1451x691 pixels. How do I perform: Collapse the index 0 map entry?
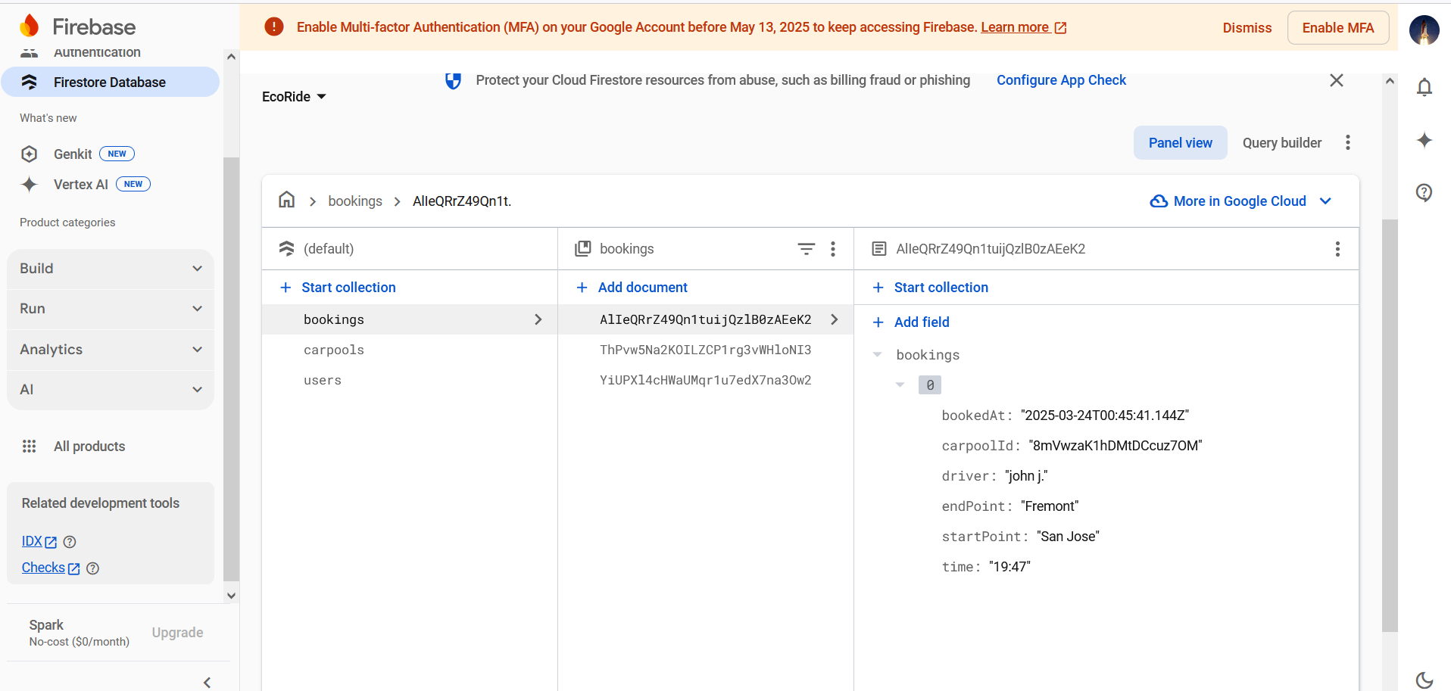click(900, 385)
